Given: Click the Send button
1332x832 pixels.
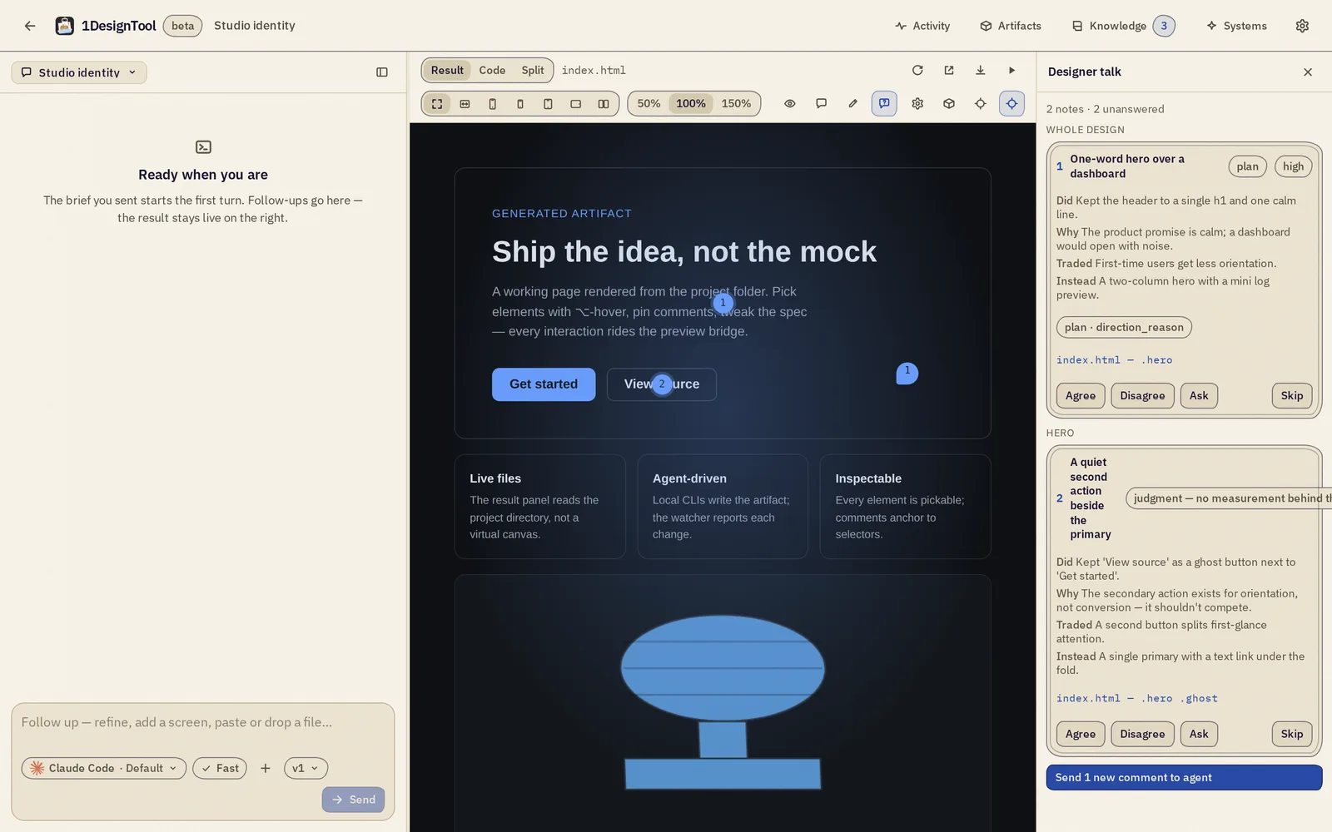Looking at the screenshot, I should click(x=354, y=800).
